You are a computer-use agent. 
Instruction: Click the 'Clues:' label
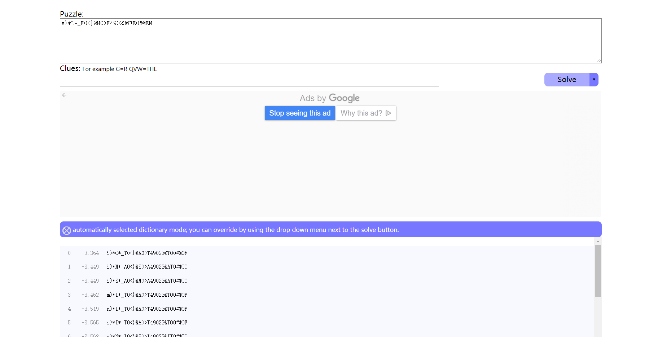[70, 68]
